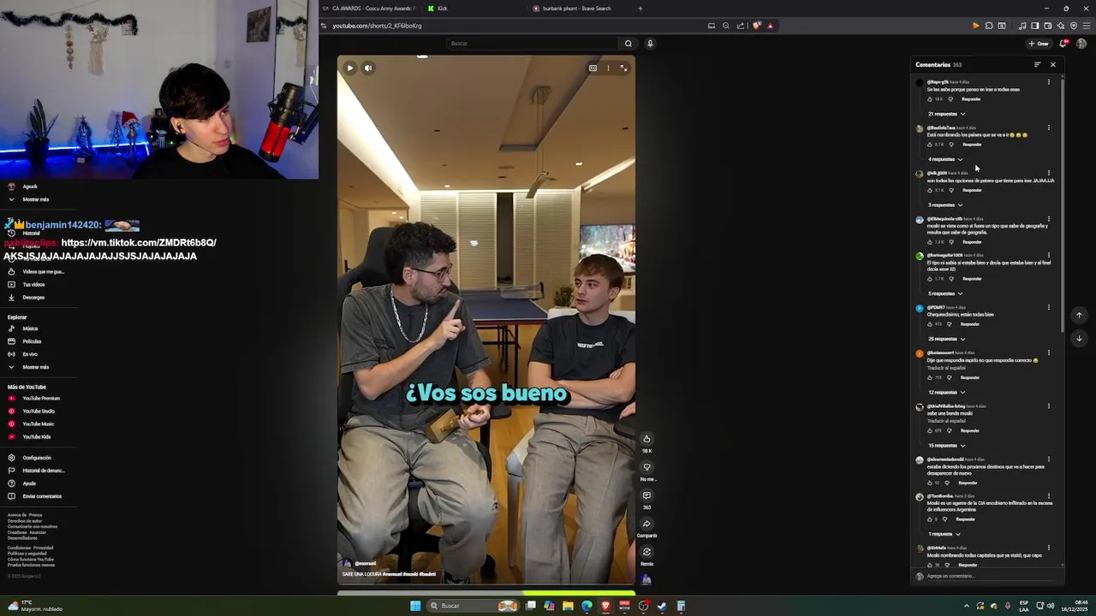This screenshot has width=1096, height=616.
Task: Toggle subtitles on the Short
Action: point(593,68)
